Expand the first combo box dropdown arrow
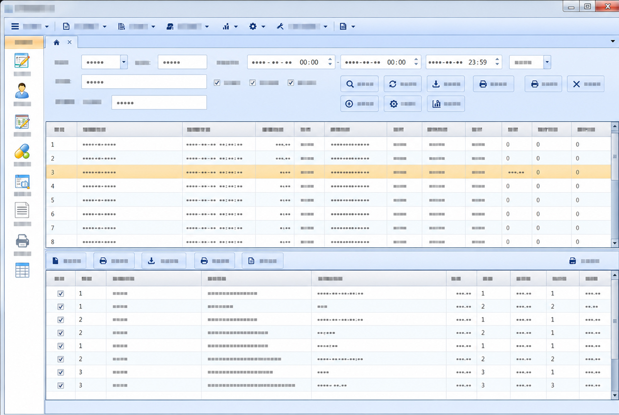Viewport: 619px width, 415px height. click(124, 62)
